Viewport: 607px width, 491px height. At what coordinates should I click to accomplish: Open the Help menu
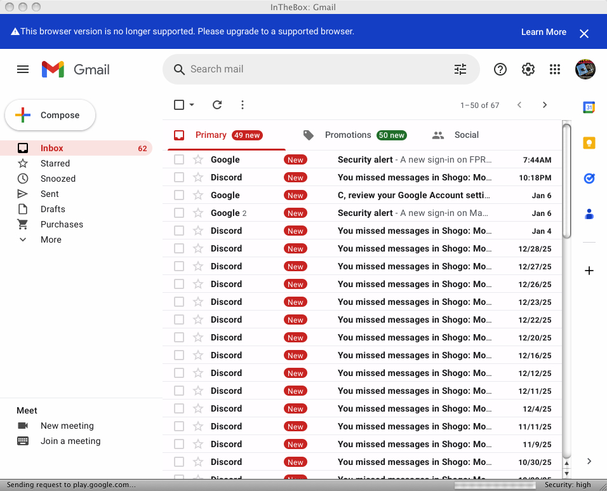click(x=500, y=69)
